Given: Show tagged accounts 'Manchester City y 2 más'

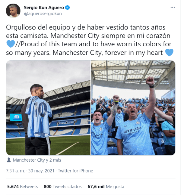Looking at the screenshot, I should click(37, 160).
